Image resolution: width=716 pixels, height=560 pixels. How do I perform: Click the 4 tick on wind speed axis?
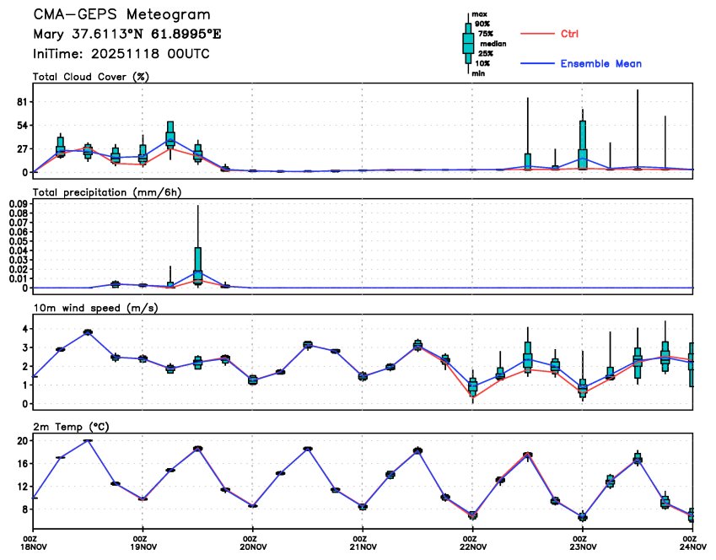[x=25, y=329]
